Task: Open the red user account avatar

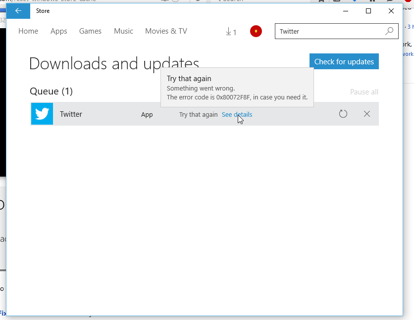Action: click(256, 31)
